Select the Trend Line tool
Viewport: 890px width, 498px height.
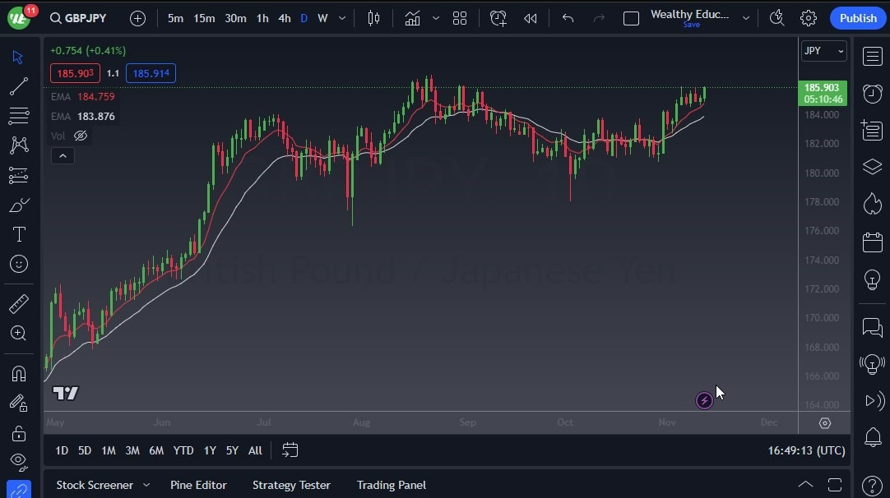click(18, 86)
